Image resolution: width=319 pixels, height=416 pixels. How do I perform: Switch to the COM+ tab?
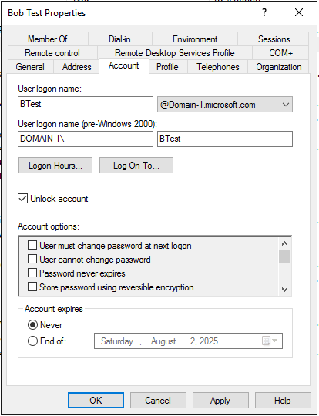(x=280, y=53)
